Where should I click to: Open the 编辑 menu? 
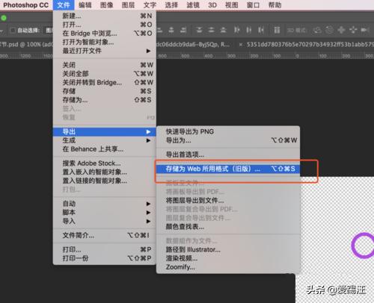coord(85,5)
